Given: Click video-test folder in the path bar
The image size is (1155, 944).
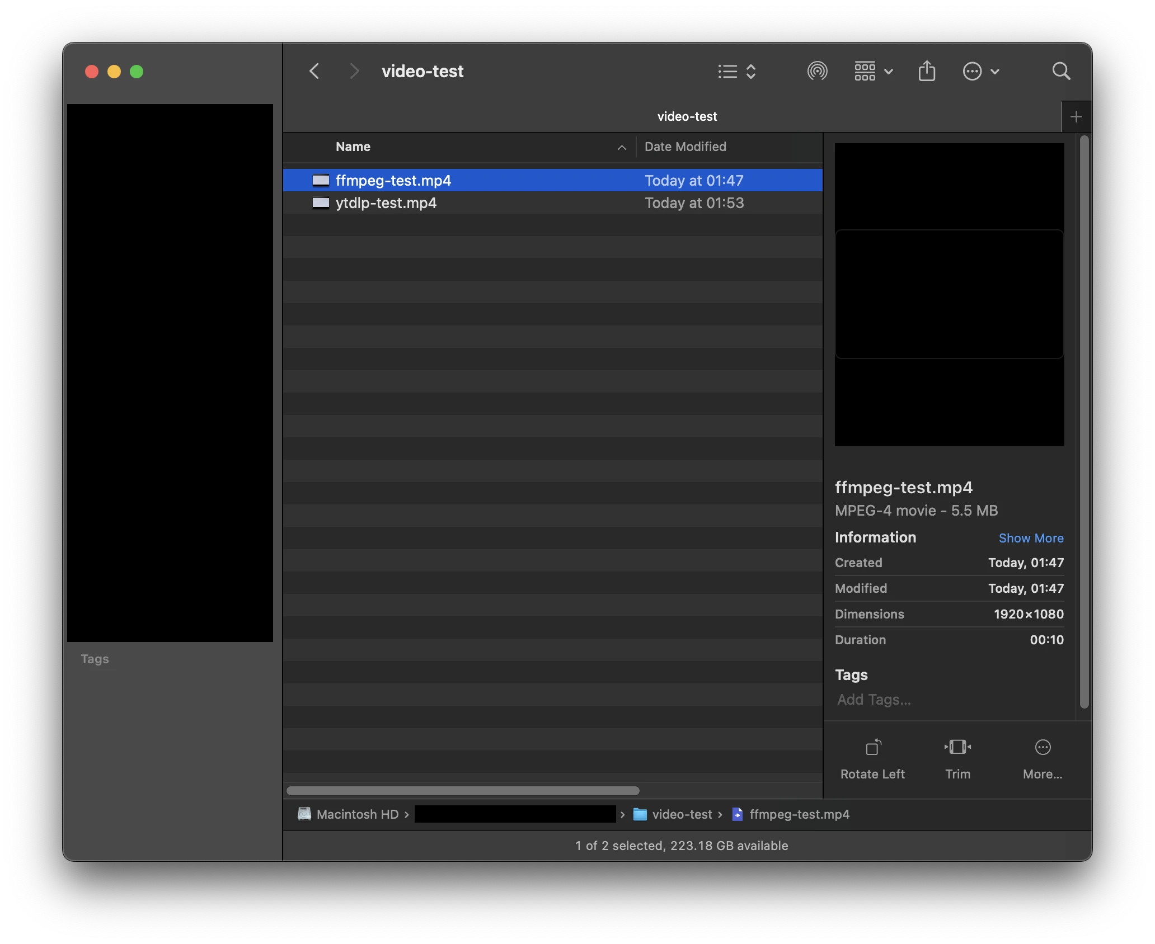Looking at the screenshot, I should 673,814.
